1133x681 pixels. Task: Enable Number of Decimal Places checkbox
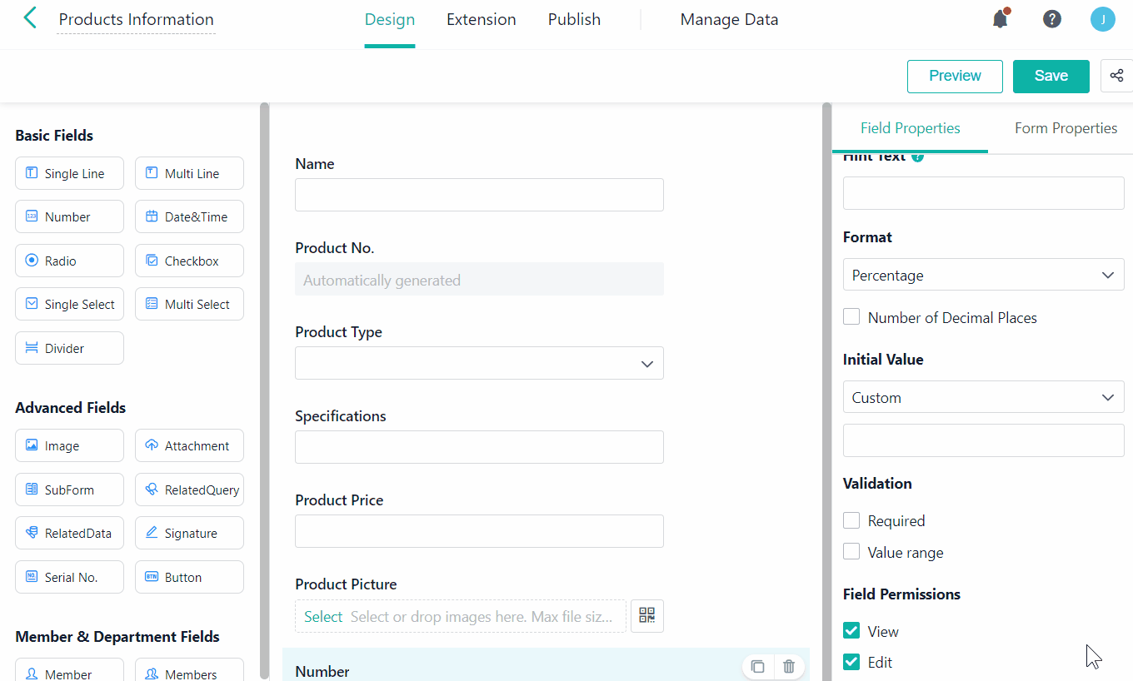pos(851,317)
